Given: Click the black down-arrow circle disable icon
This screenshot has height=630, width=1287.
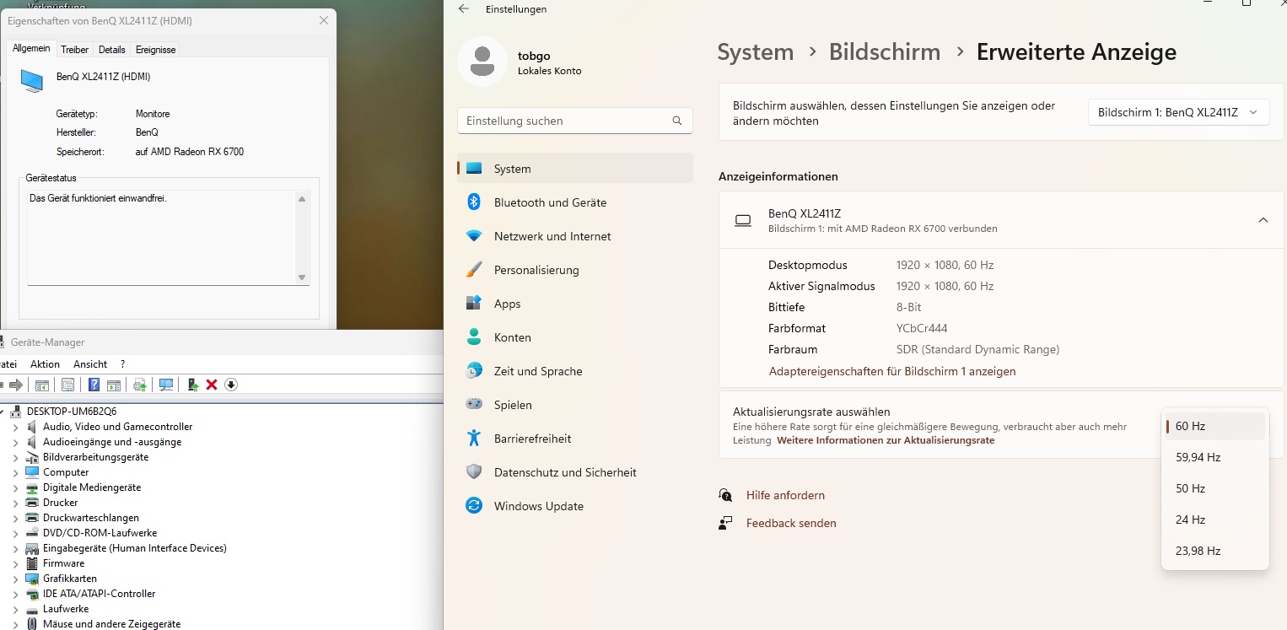Looking at the screenshot, I should [x=231, y=385].
